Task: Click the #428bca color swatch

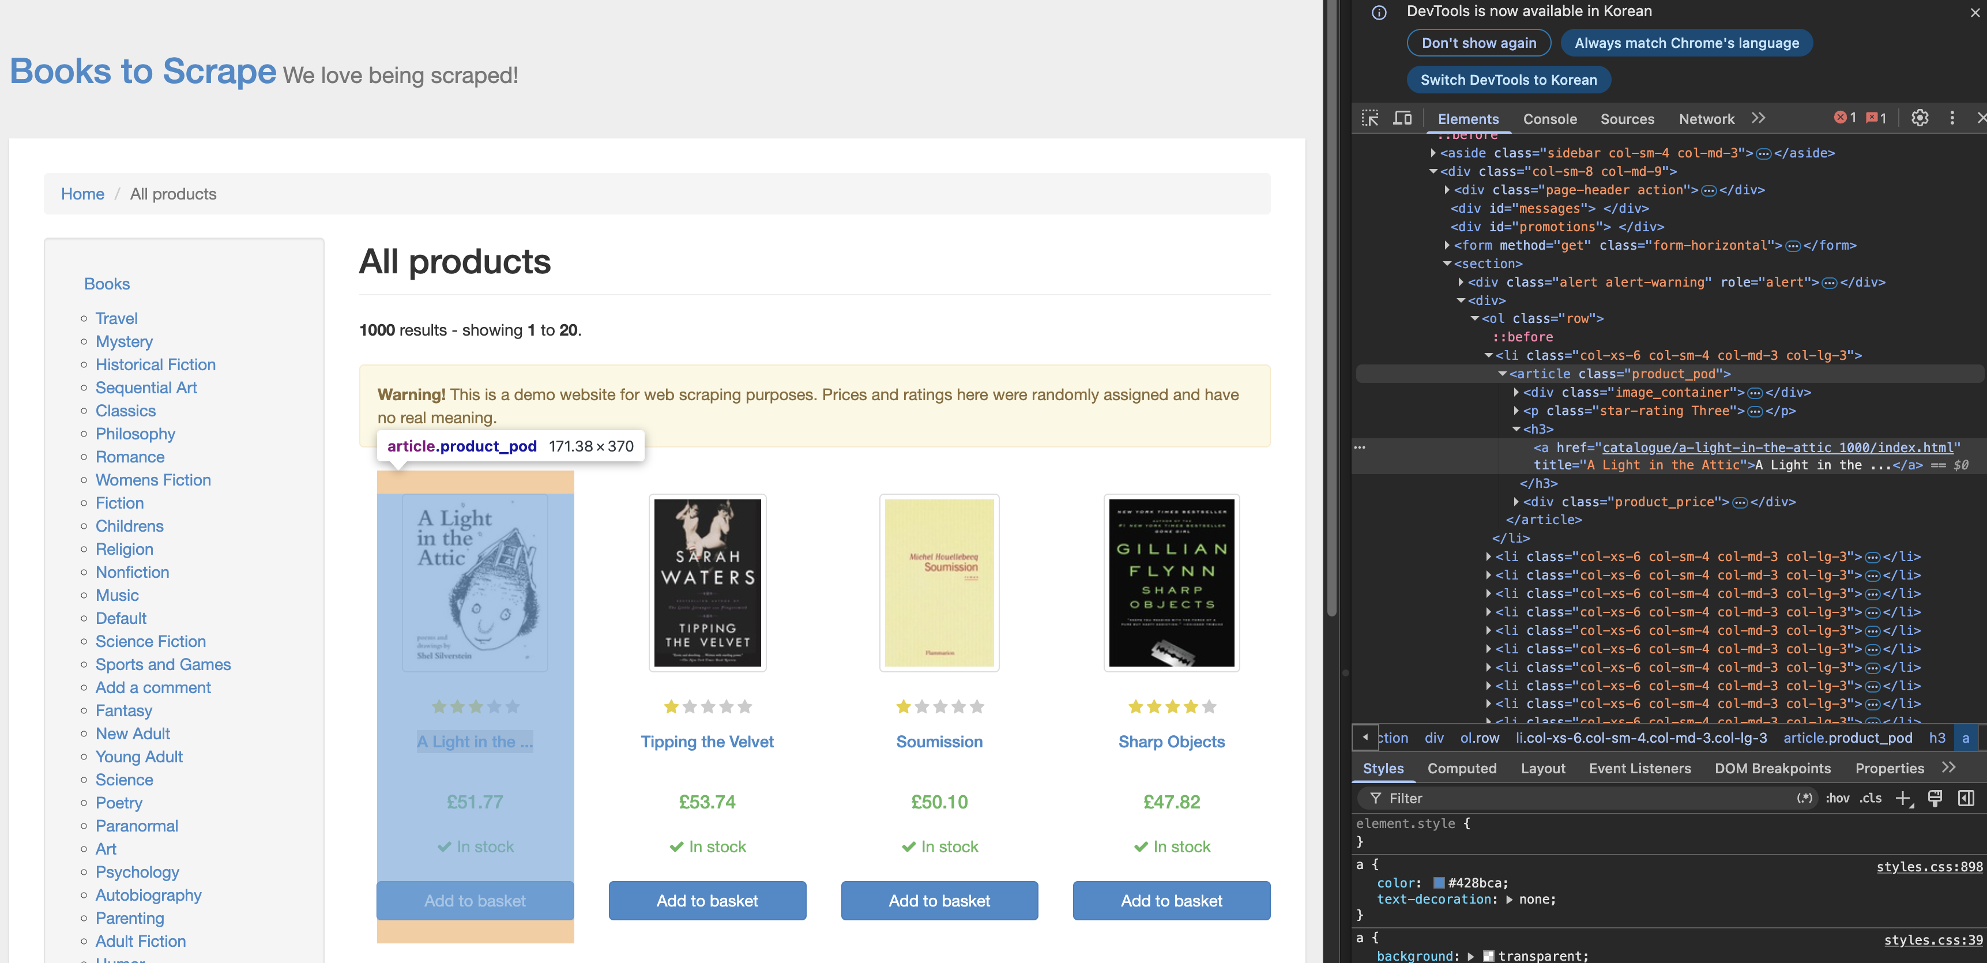Action: 1439,883
